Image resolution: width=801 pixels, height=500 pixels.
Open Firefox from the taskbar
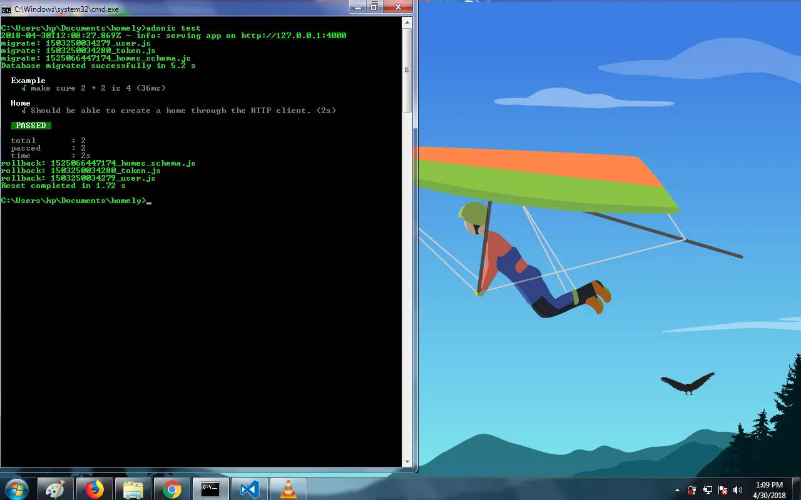pos(94,489)
